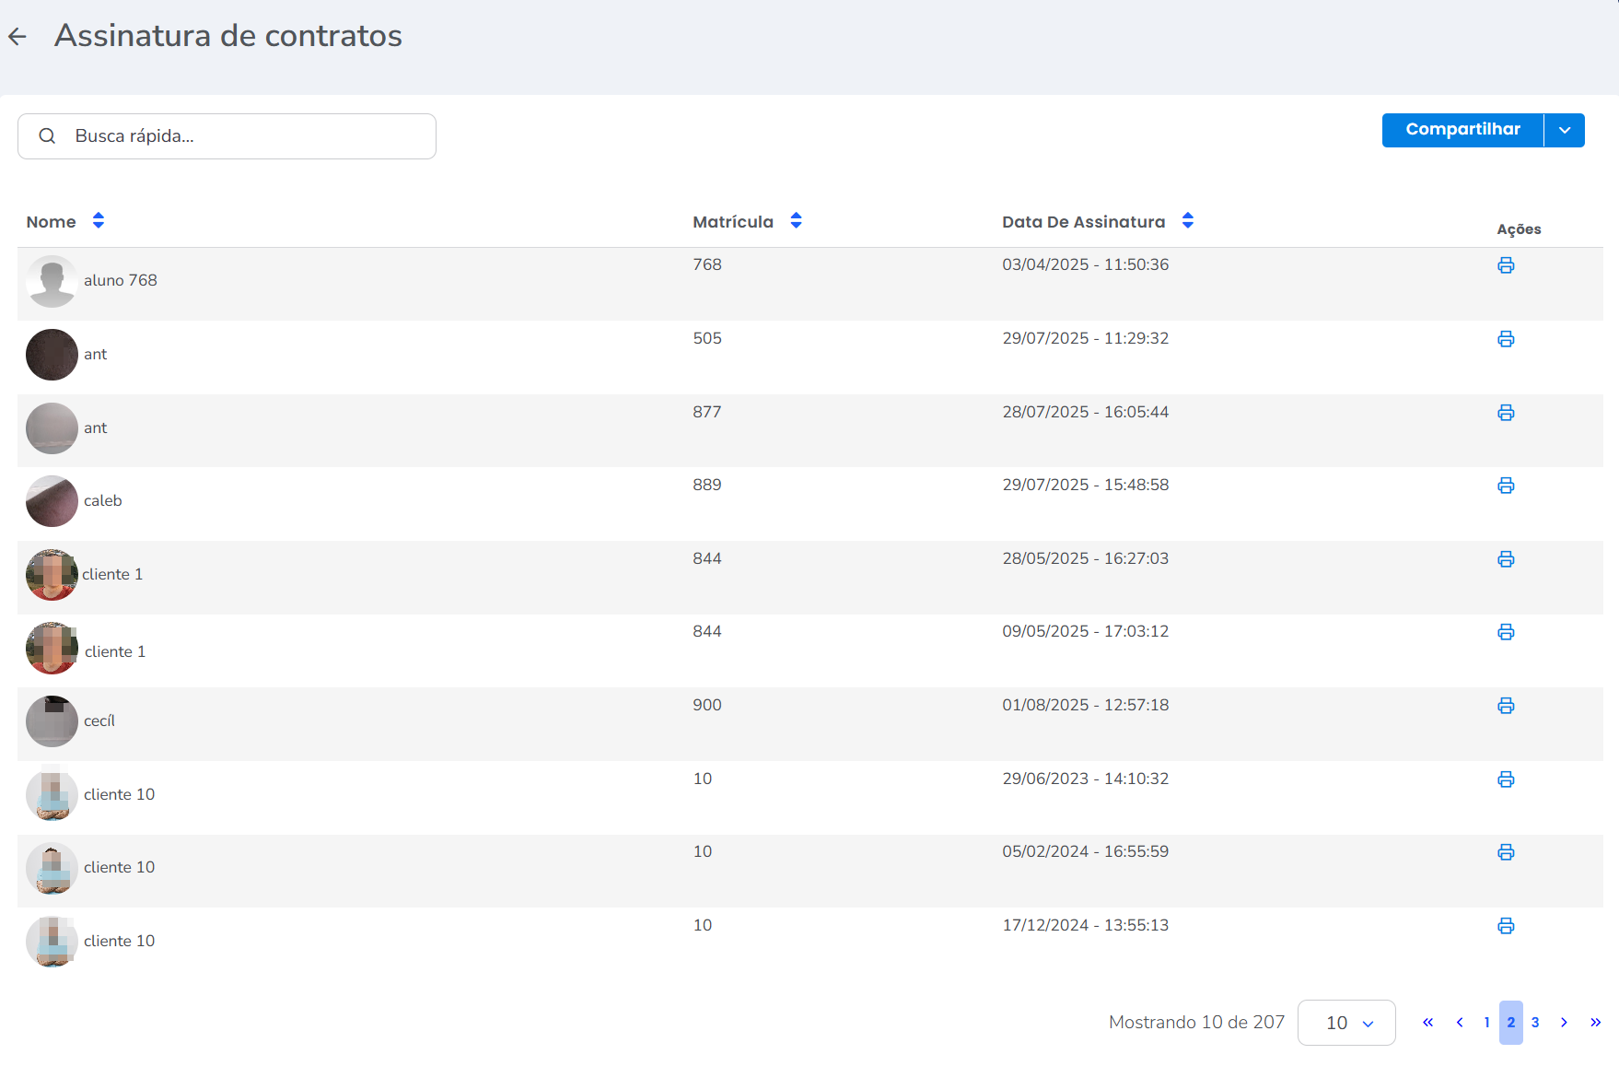Image resolution: width=1619 pixels, height=1066 pixels.
Task: Open rows-per-page selector showing 10
Action: (1346, 1023)
